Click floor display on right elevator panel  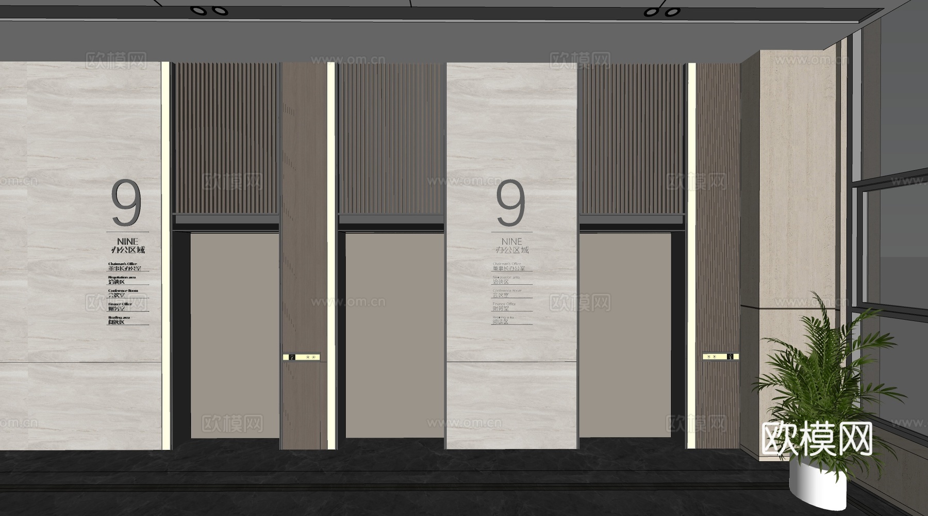click(730, 357)
